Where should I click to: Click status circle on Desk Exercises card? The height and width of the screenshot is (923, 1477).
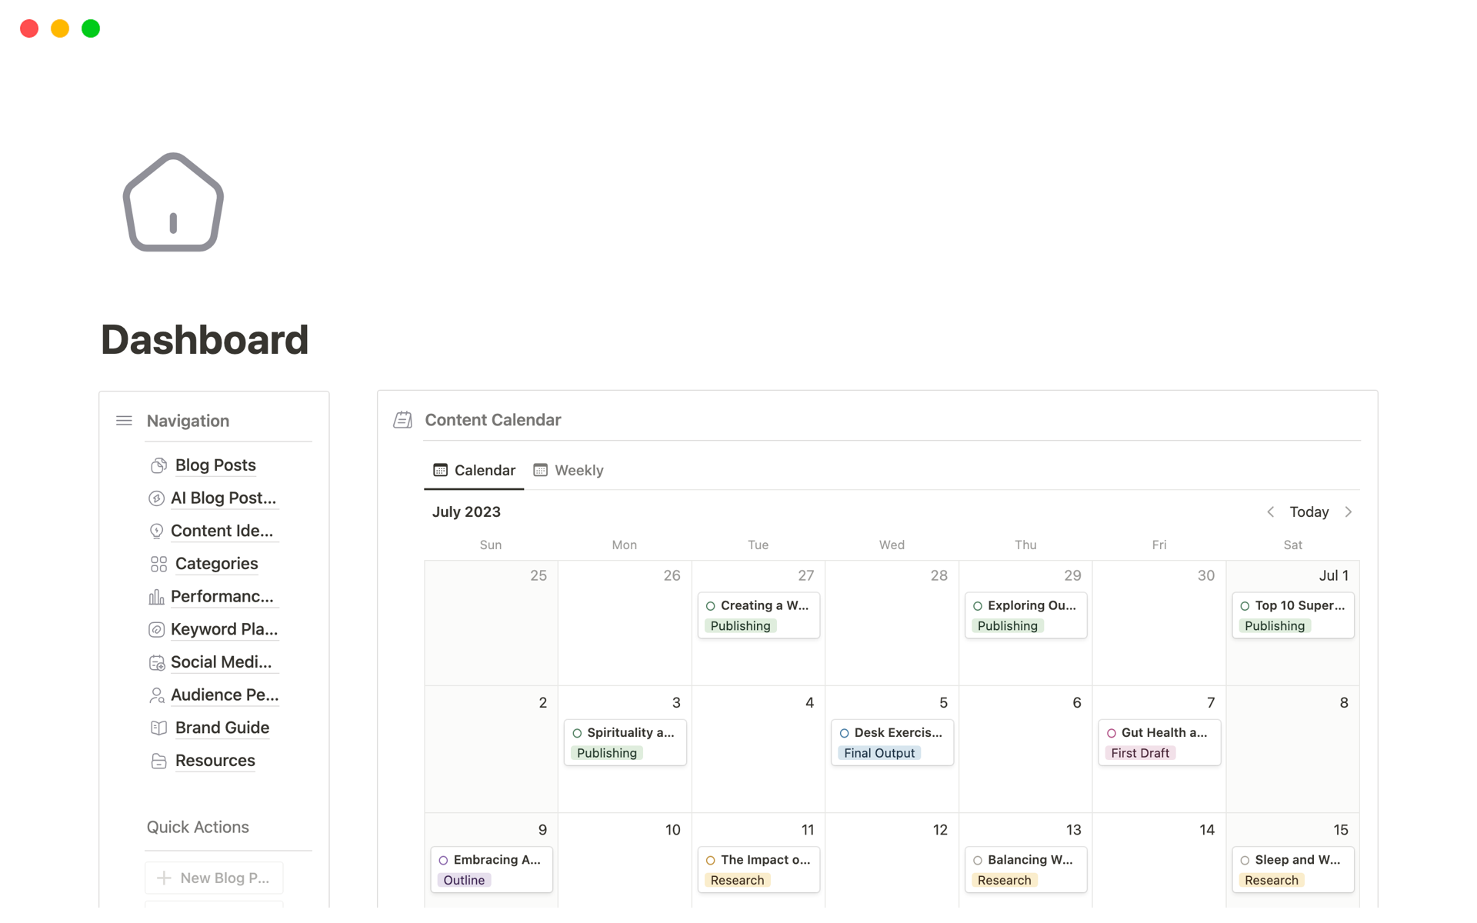(844, 733)
